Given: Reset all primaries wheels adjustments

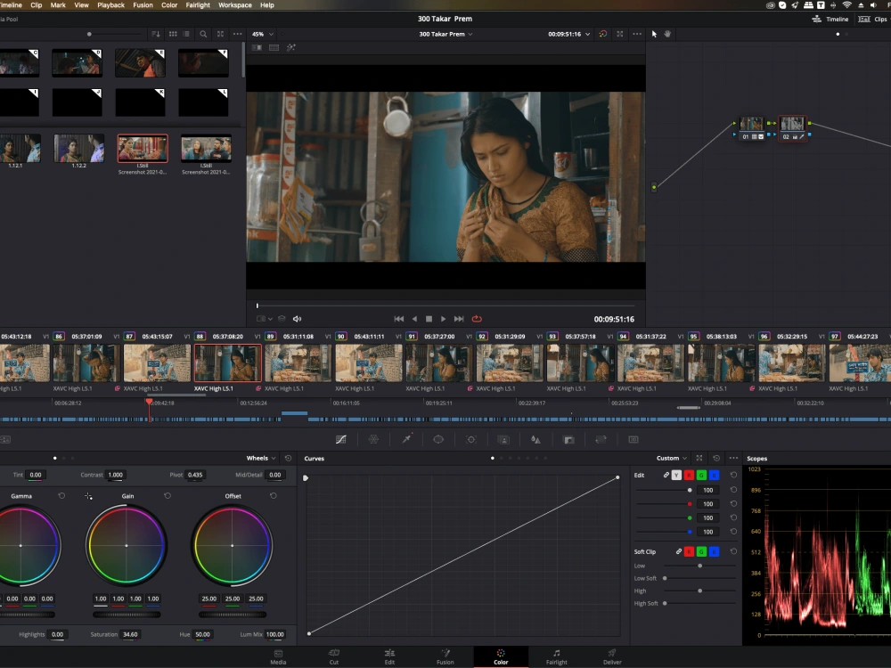Looking at the screenshot, I should point(288,458).
